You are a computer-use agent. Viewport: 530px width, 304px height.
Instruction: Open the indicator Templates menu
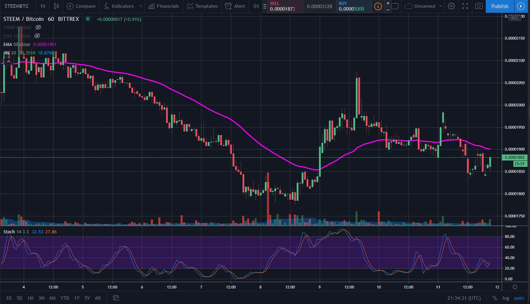202,6
